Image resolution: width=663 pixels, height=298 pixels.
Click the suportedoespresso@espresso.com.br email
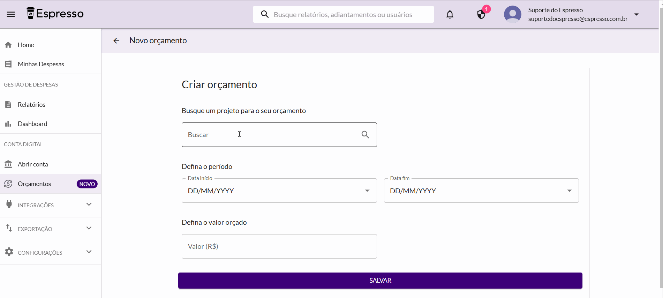(578, 19)
